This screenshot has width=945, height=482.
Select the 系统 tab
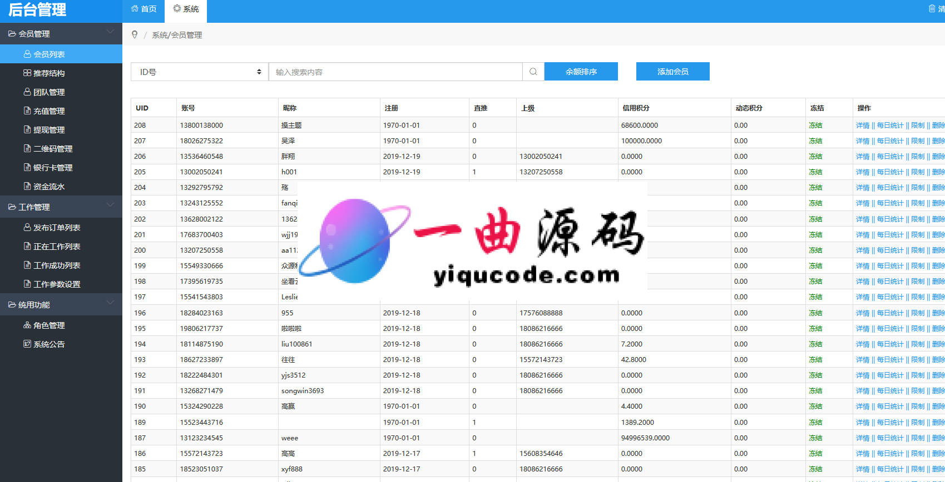click(186, 9)
